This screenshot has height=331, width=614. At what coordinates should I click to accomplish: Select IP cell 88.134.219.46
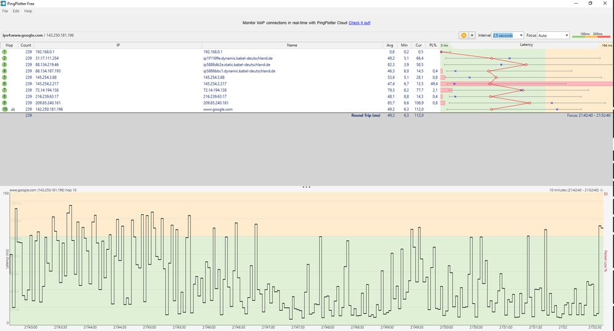(x=47, y=64)
